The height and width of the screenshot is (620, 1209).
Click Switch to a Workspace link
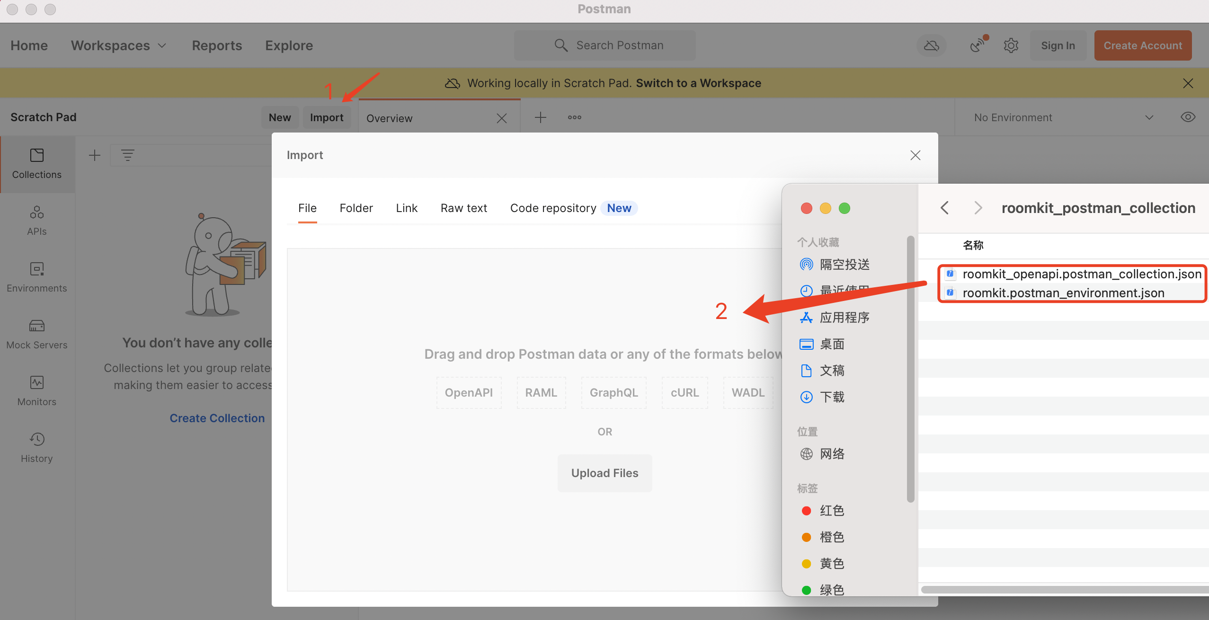(x=698, y=83)
